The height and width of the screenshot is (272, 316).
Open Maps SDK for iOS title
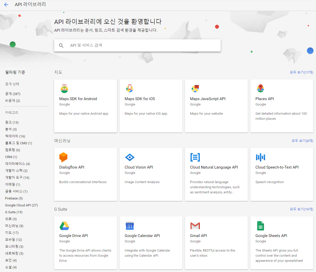tap(140, 99)
